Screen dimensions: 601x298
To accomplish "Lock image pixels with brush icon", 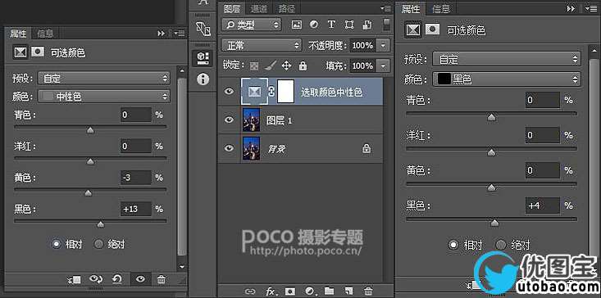I will click(271, 65).
